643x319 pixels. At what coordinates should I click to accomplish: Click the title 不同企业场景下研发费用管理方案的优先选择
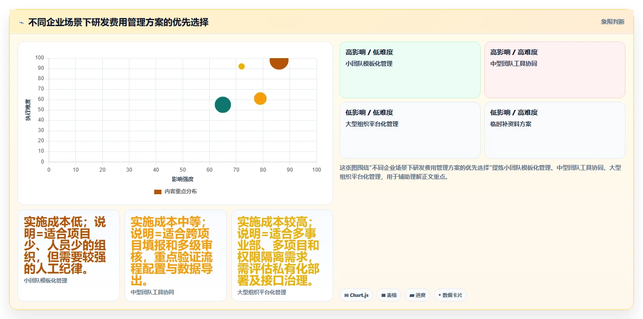118,23
